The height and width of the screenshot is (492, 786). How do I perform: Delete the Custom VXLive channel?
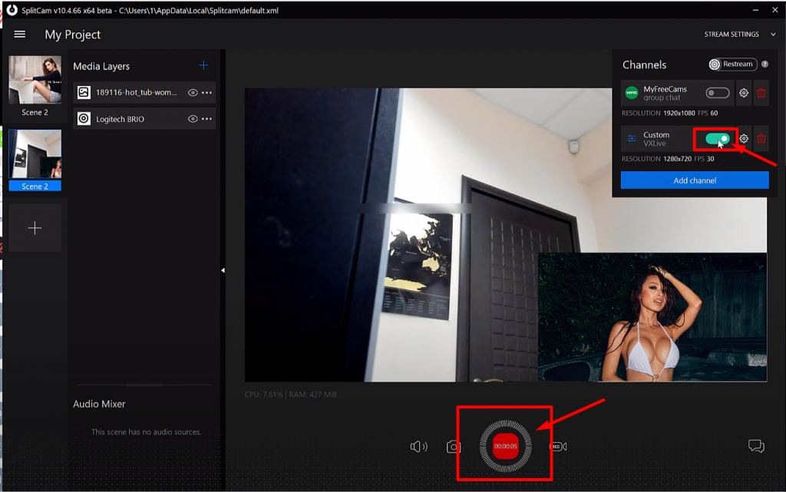[761, 139]
